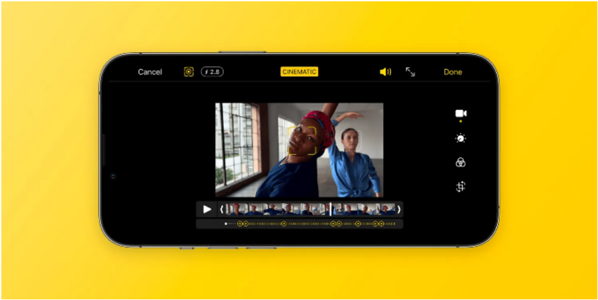Select the crop and rotate tool
The height and width of the screenshot is (300, 598).
point(461,187)
